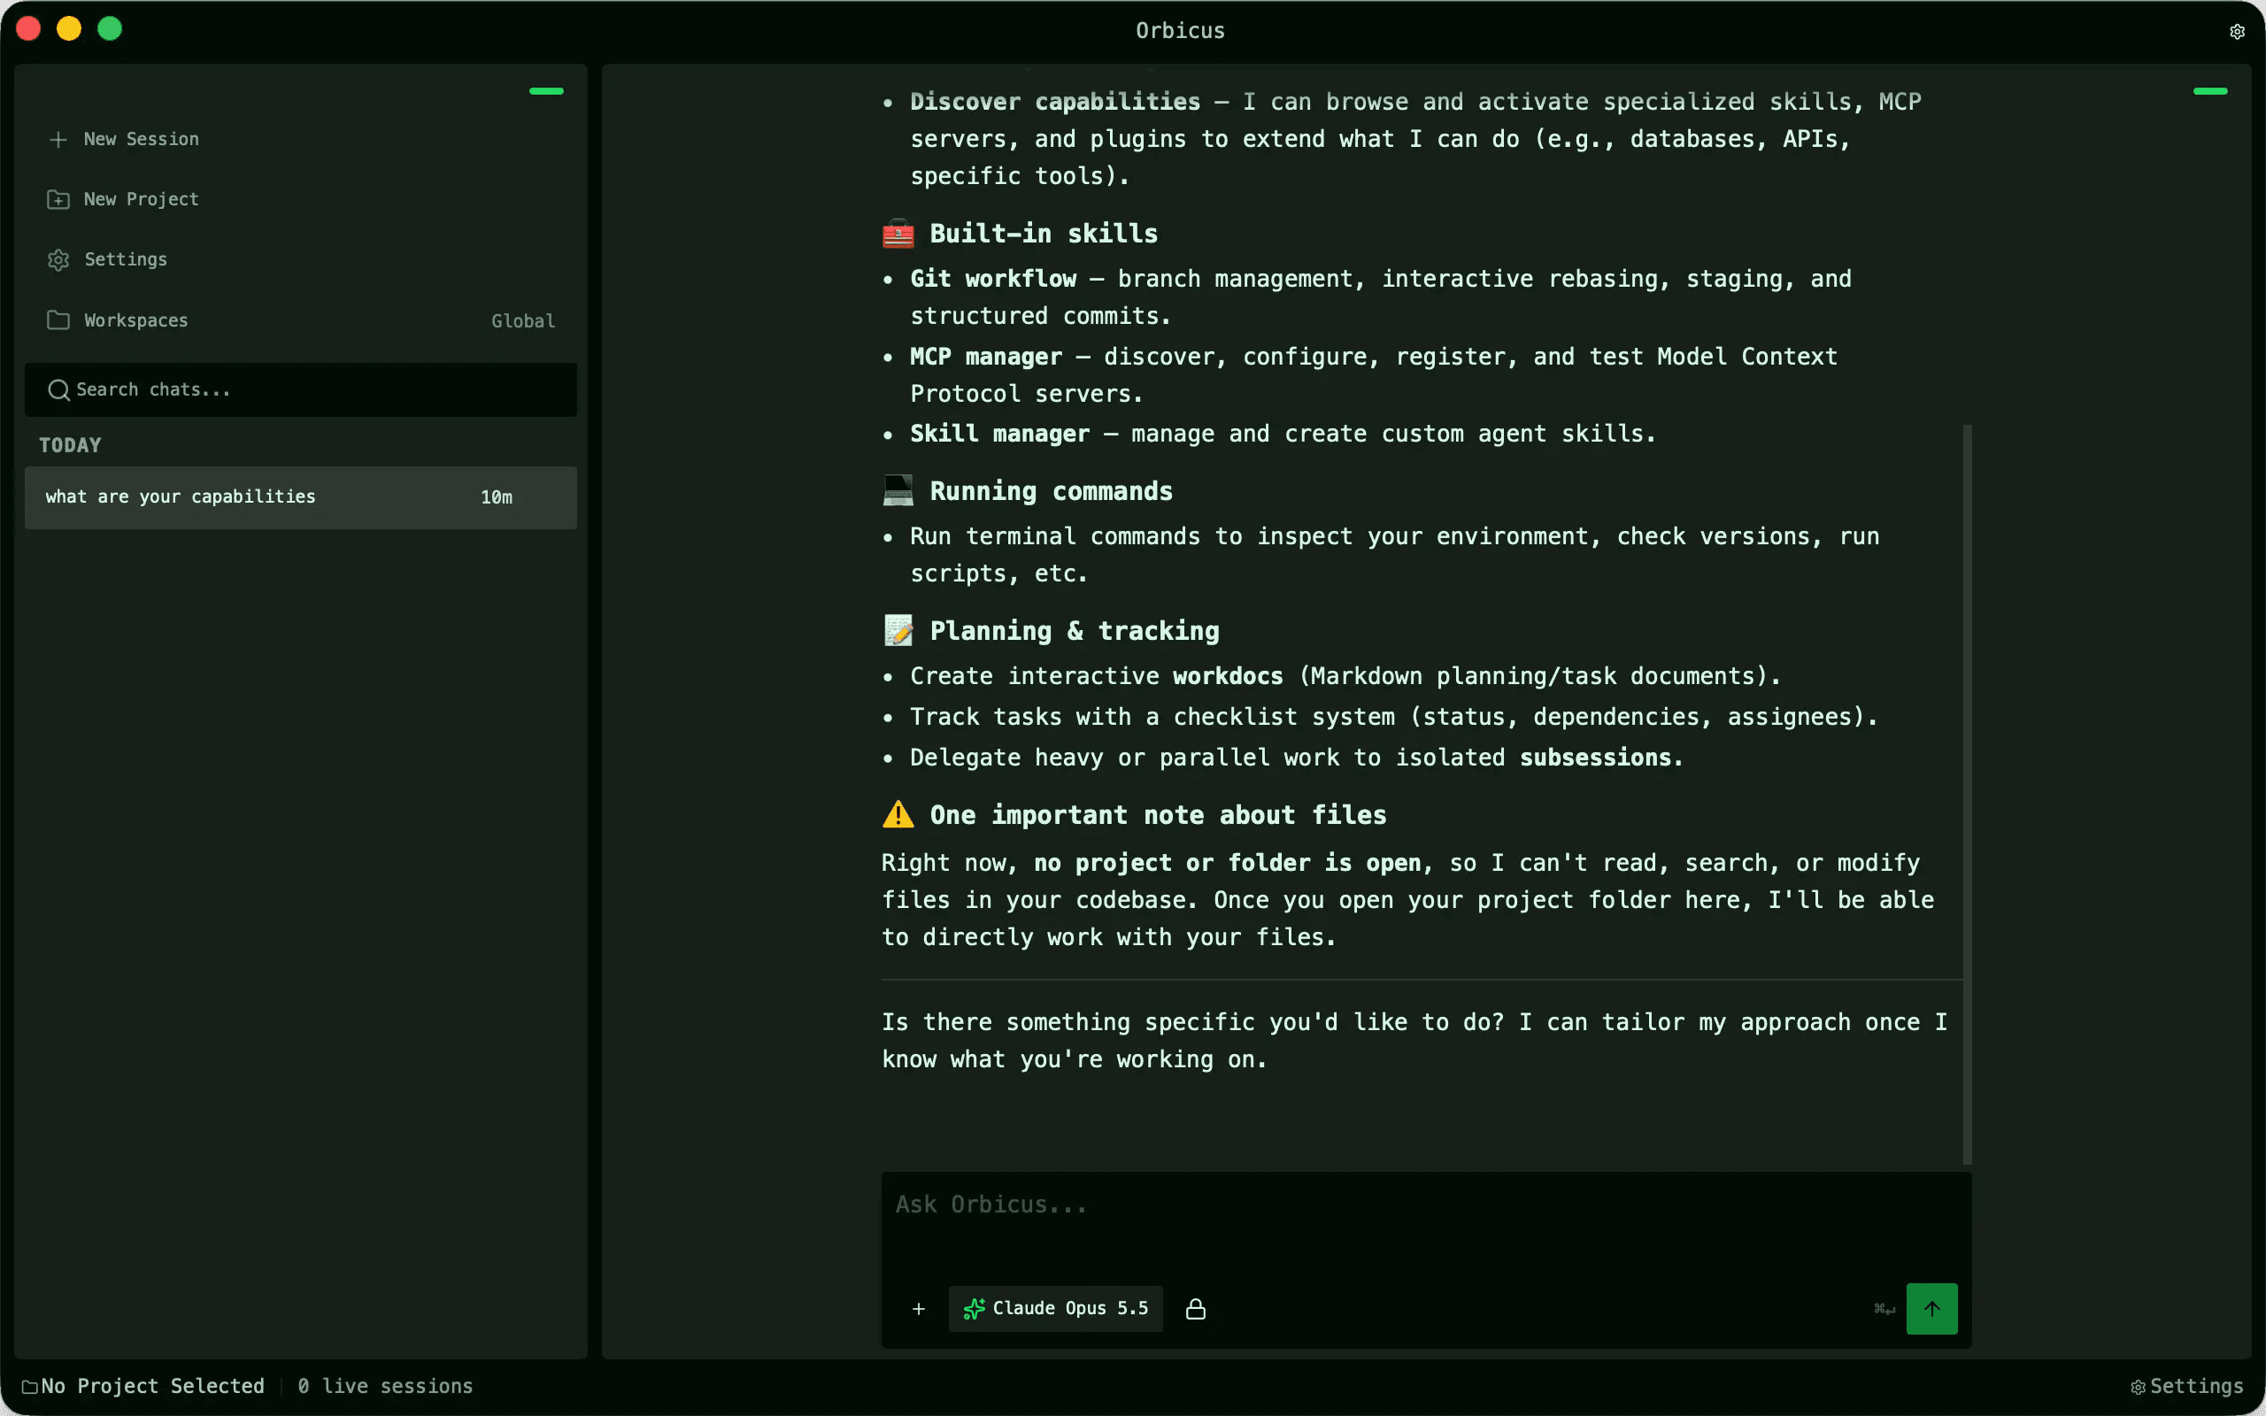Click the folder icon beside No Project Selected
This screenshot has width=2266, height=1416.
click(x=30, y=1387)
